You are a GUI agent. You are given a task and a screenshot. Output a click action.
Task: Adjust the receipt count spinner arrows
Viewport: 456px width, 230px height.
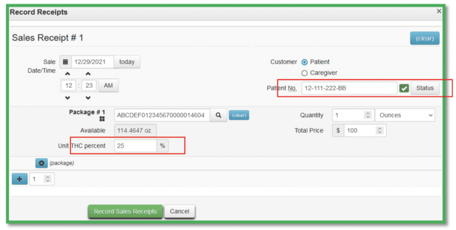[x=48, y=179]
